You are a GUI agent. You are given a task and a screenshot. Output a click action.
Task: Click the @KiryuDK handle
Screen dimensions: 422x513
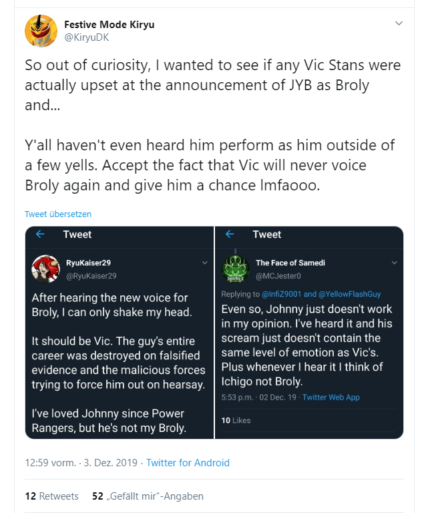[x=86, y=37]
